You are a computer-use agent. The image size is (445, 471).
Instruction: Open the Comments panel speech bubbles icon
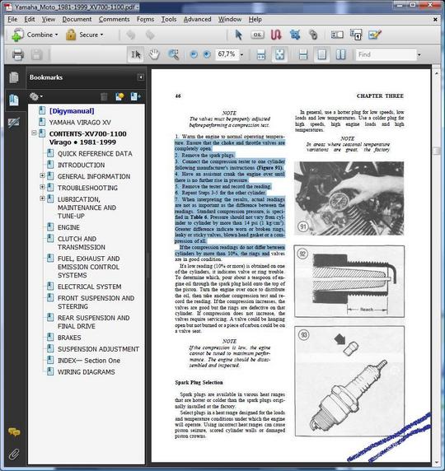click(x=14, y=432)
